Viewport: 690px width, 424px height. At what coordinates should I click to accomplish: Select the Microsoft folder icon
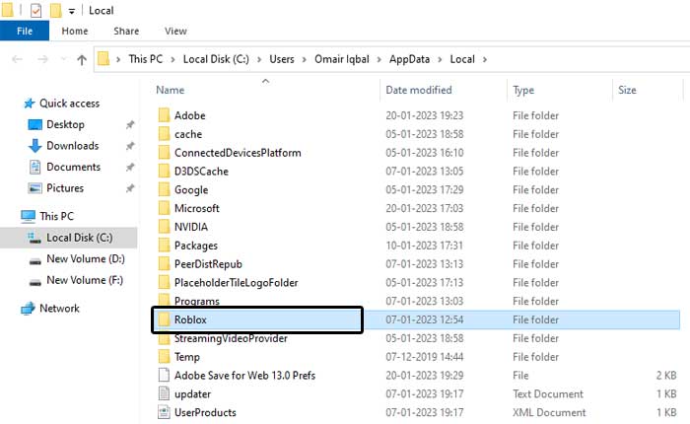point(164,208)
